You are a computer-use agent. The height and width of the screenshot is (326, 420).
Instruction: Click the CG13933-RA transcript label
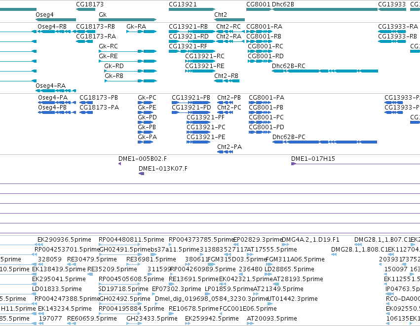pyautogui.click(x=398, y=27)
